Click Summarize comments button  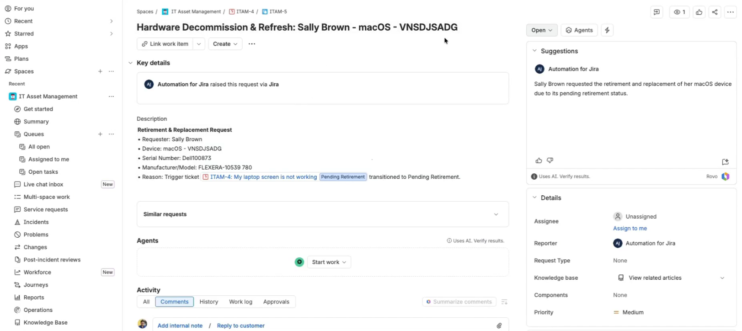[459, 302]
